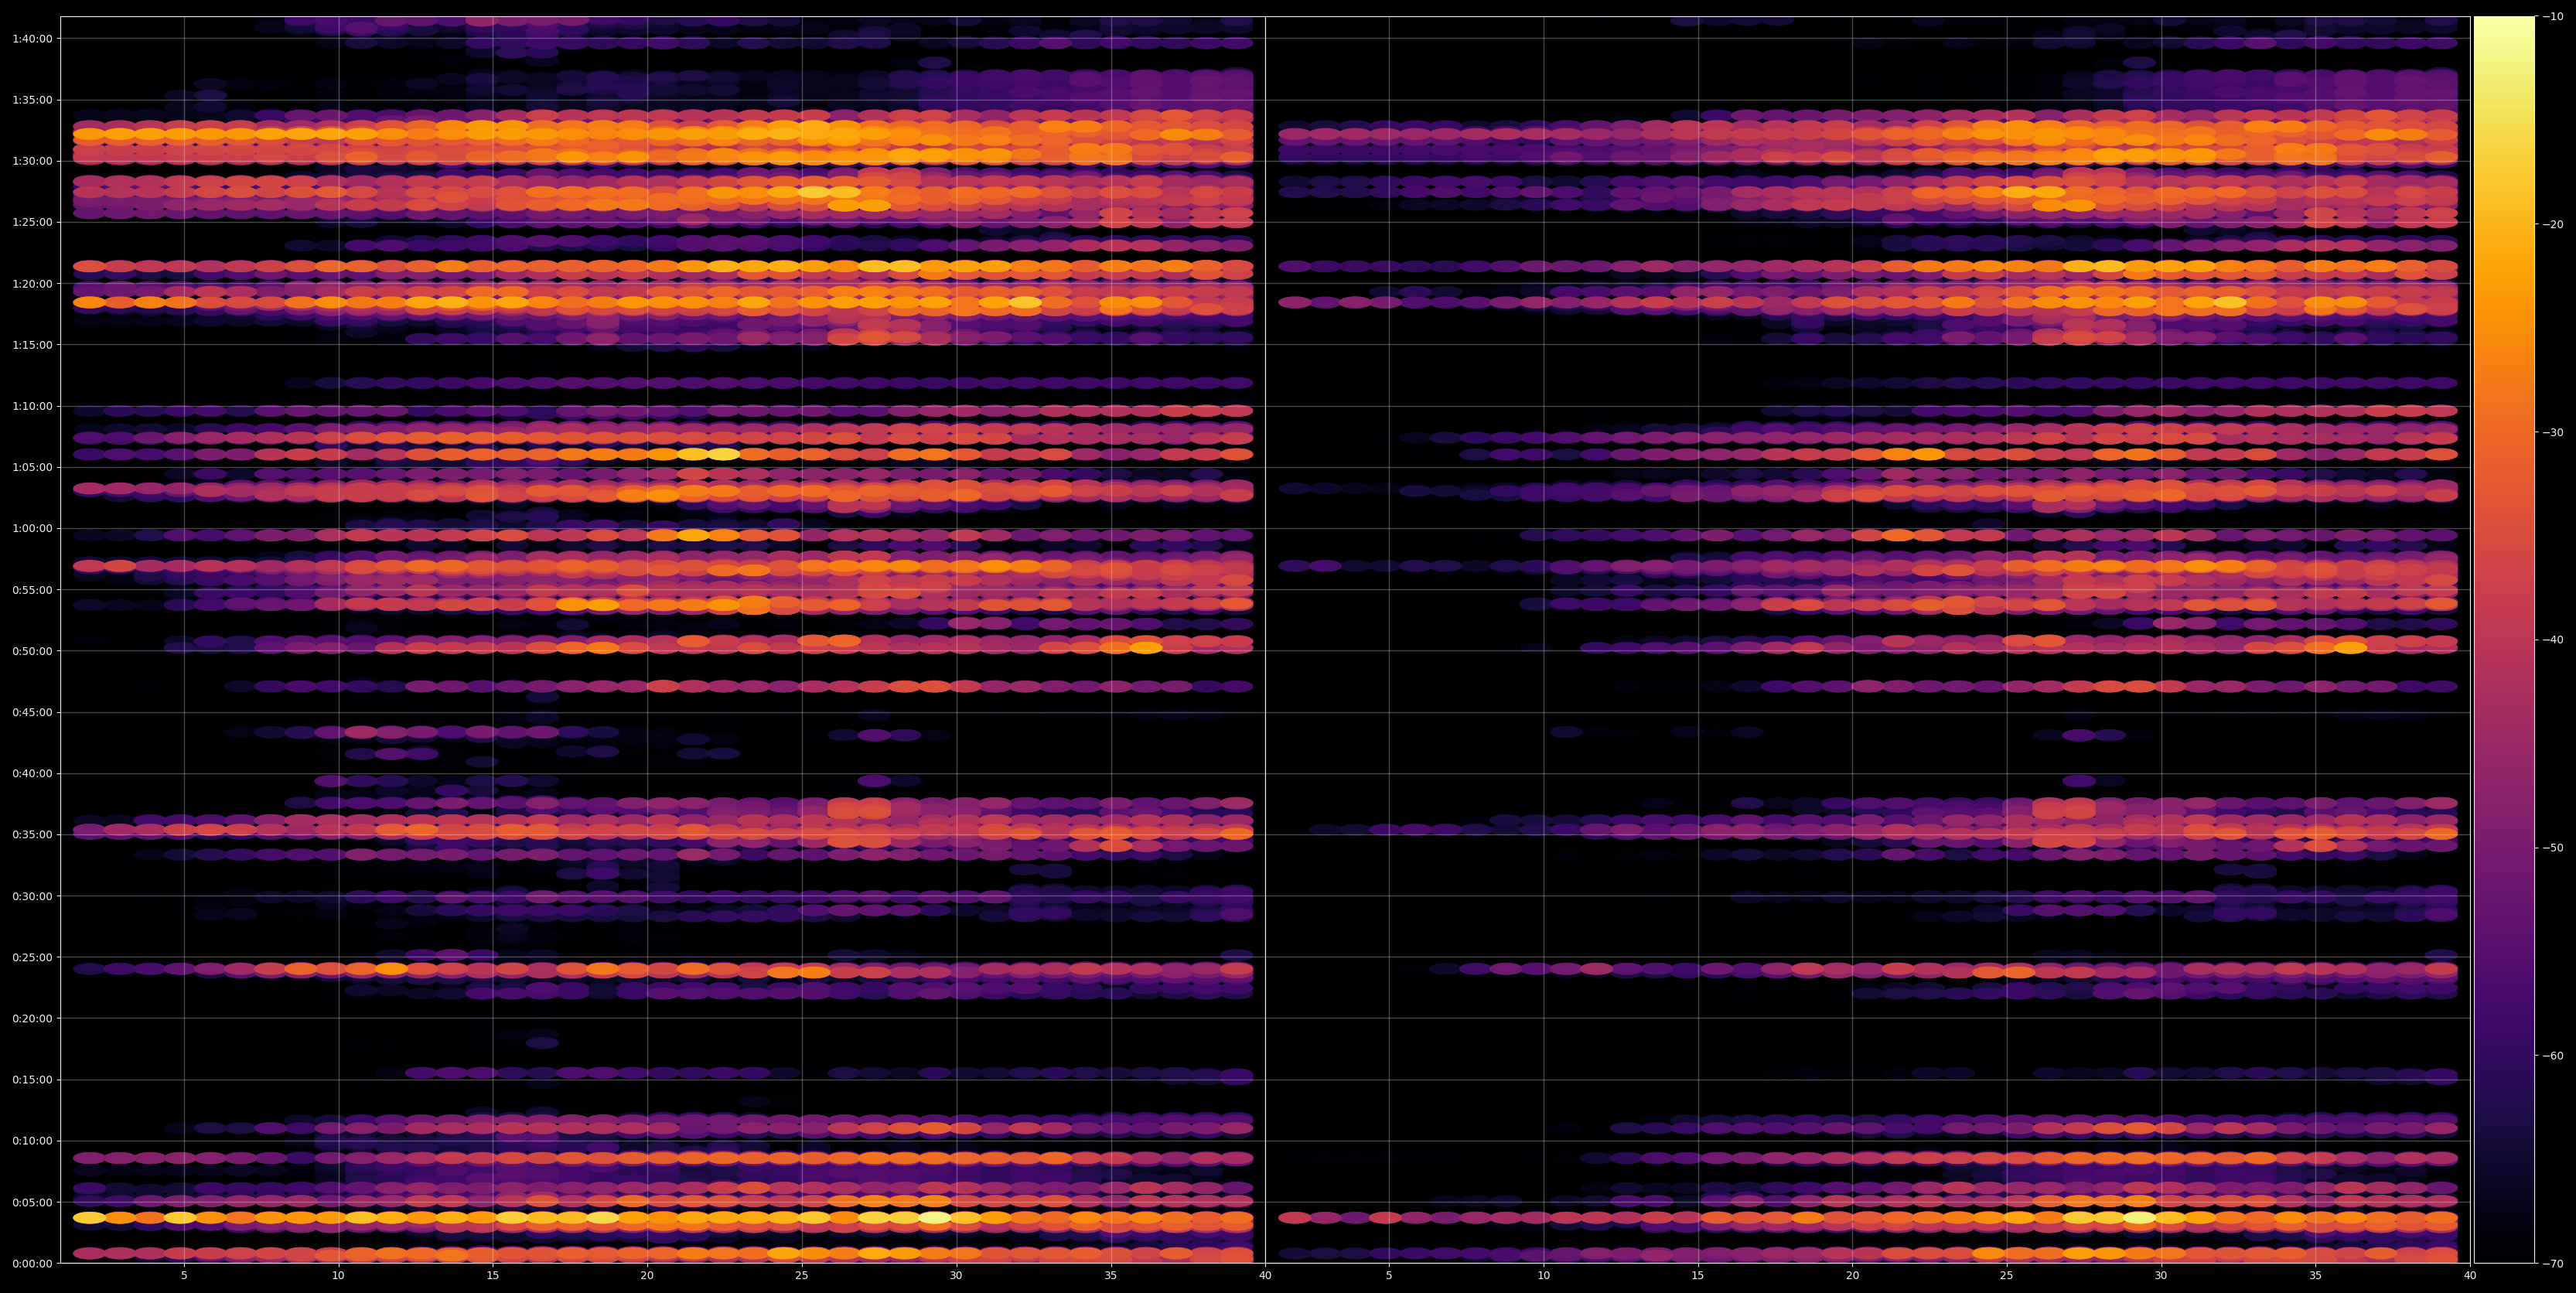Click the 1:10:00 y-axis label
Viewport: 2576px width, 1293px height.
(x=32, y=406)
